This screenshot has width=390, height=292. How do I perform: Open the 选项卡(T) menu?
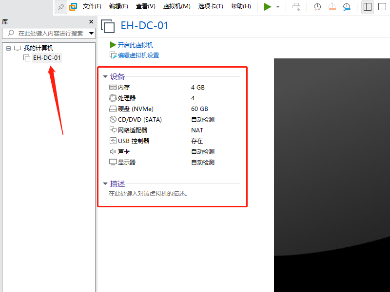211,7
